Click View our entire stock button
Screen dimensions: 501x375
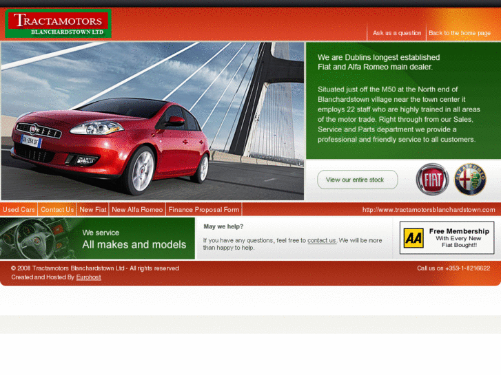click(x=358, y=180)
